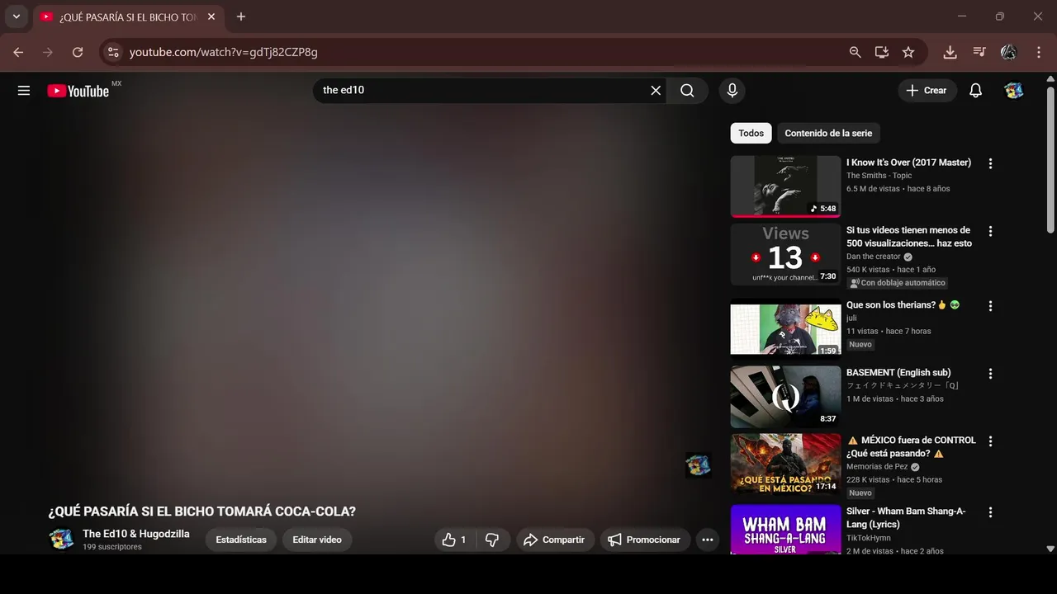
Task: Click video title ¿QUÉ PASARÍA SI EL BICHO
Action: click(202, 511)
